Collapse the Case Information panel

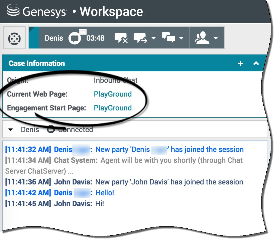[x=256, y=63]
